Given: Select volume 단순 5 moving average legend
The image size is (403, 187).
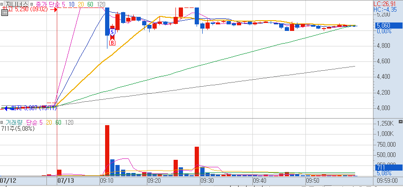Looking at the screenshot, I should [35, 123].
